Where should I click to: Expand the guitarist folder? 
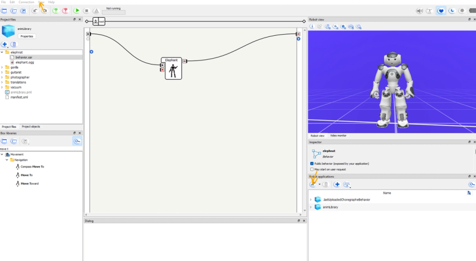coord(2,72)
